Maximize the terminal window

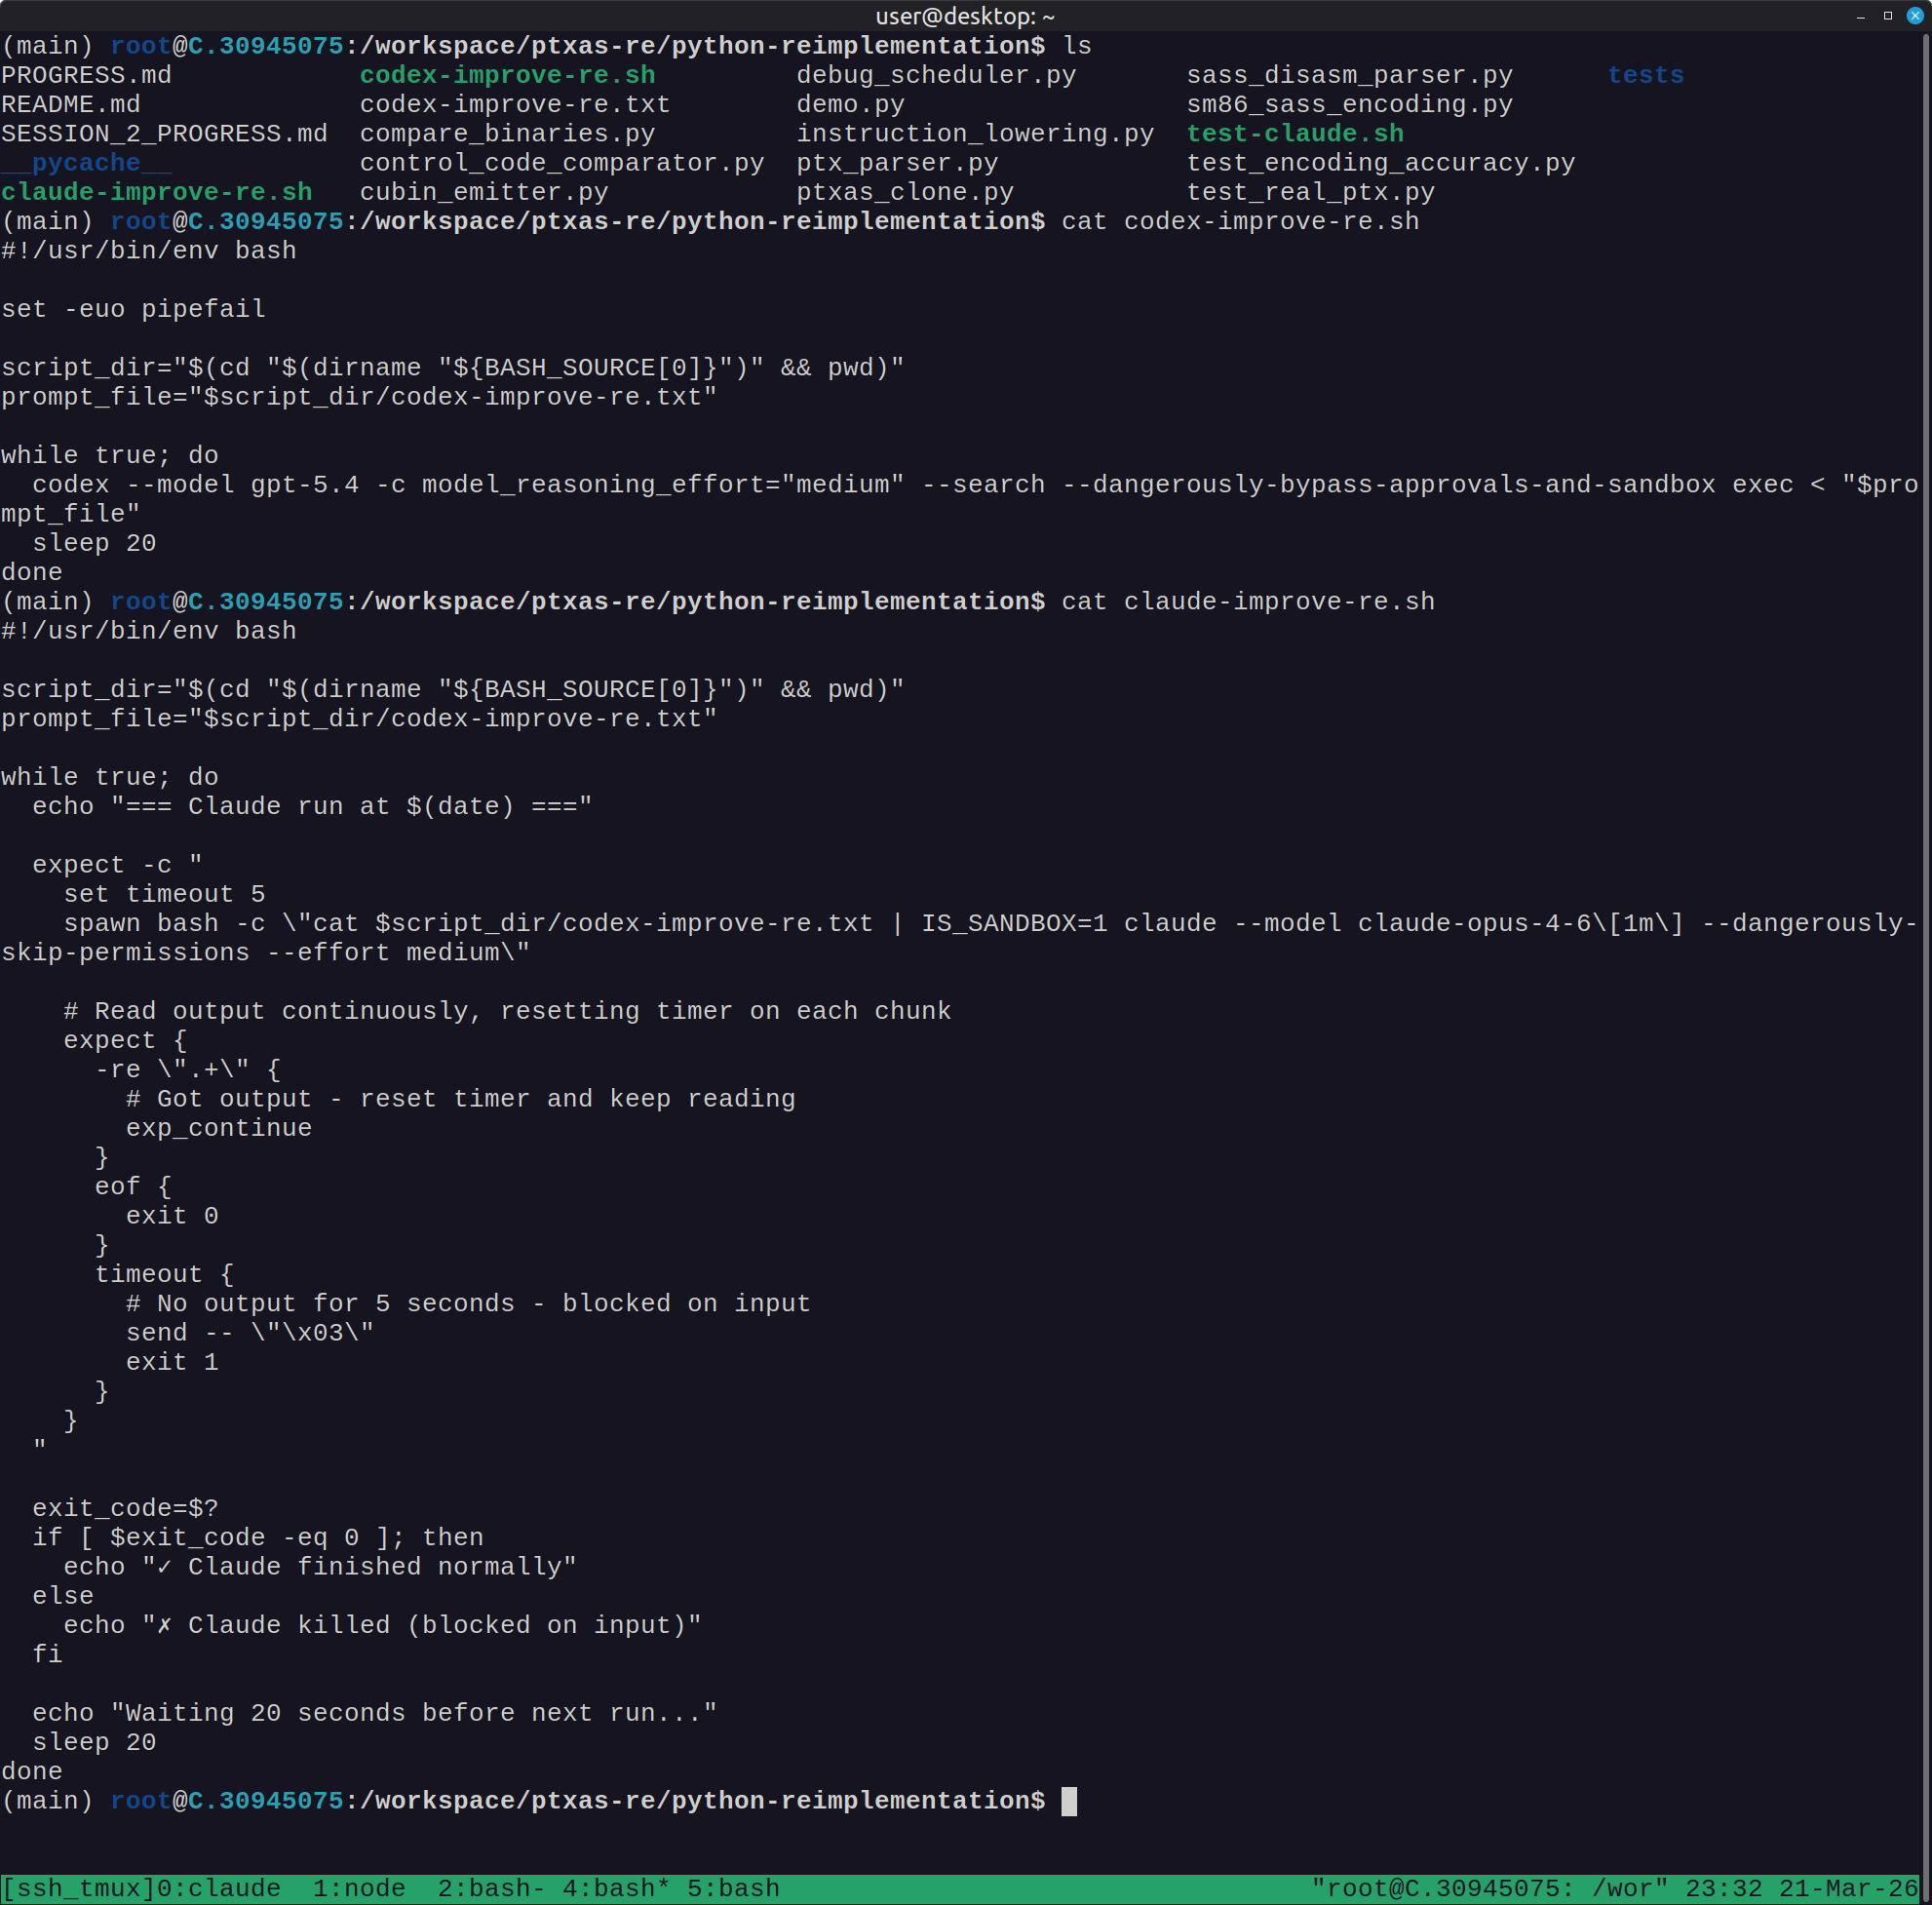click(x=1888, y=15)
